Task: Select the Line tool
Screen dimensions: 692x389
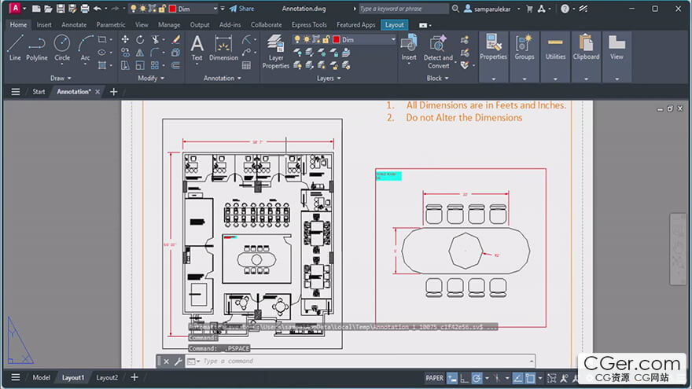Action: click(x=15, y=48)
